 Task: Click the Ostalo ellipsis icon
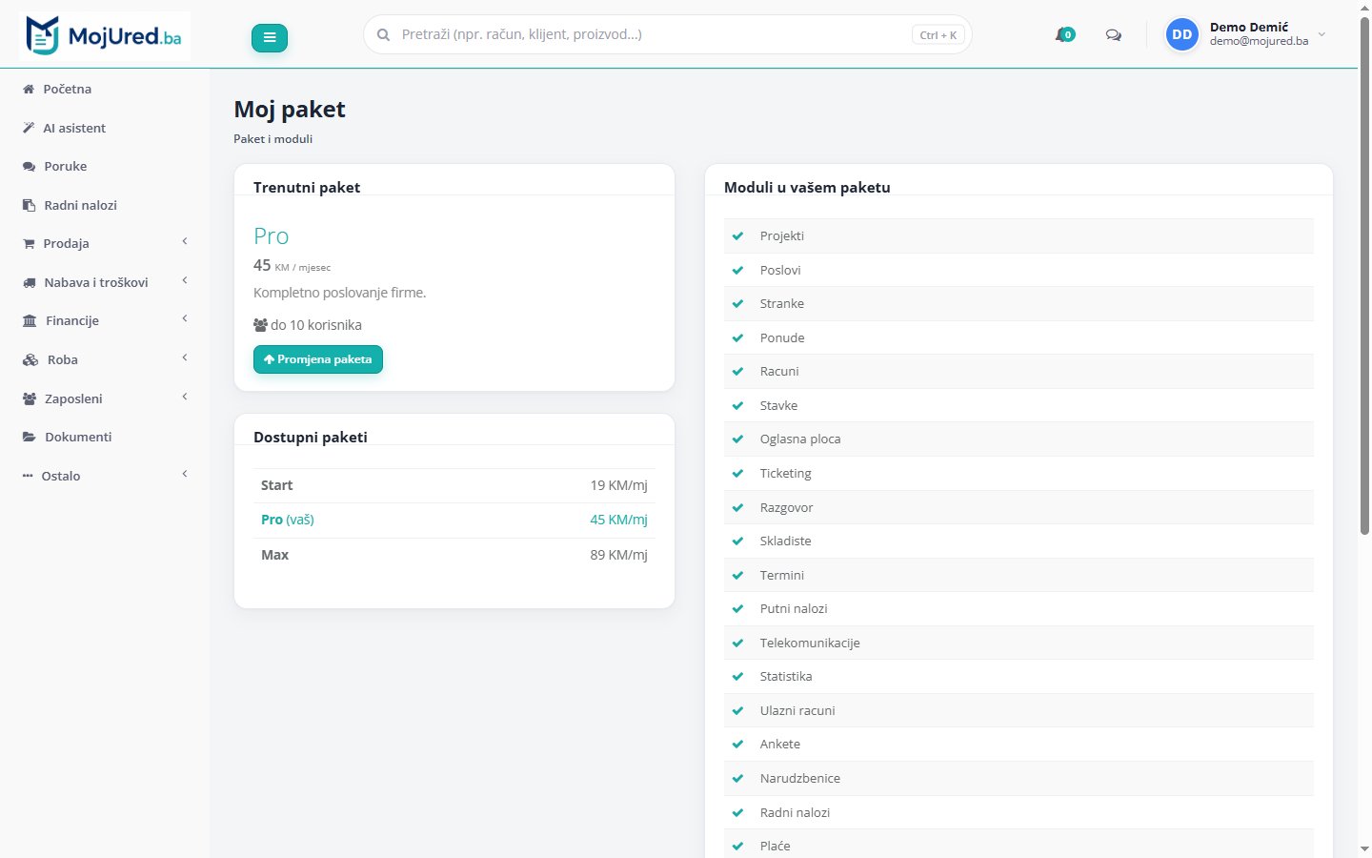pos(28,476)
